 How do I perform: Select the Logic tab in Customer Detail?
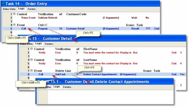click(39, 44)
